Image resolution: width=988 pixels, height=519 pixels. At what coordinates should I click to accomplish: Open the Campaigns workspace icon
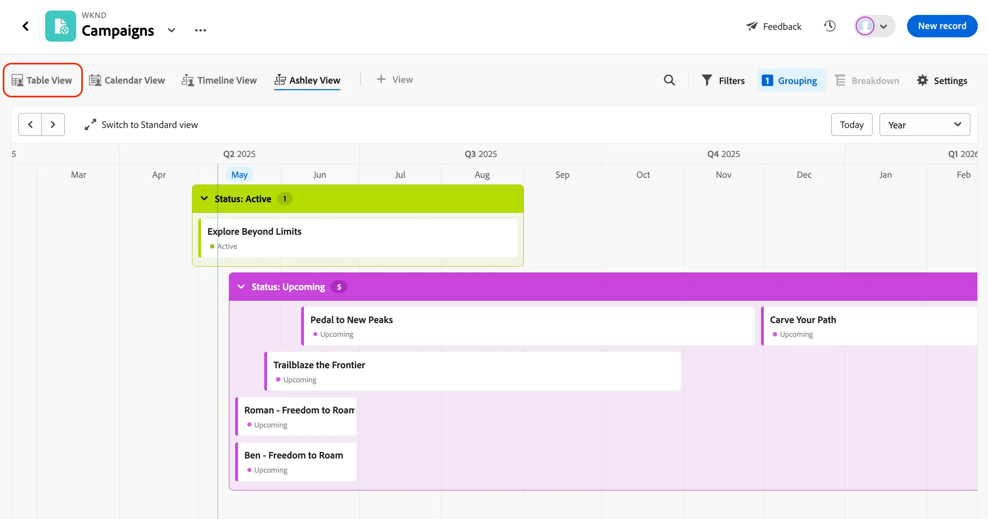coord(60,26)
